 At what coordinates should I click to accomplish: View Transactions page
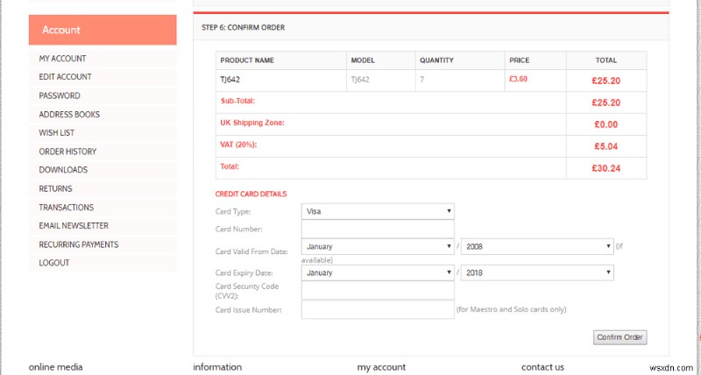pyautogui.click(x=66, y=208)
